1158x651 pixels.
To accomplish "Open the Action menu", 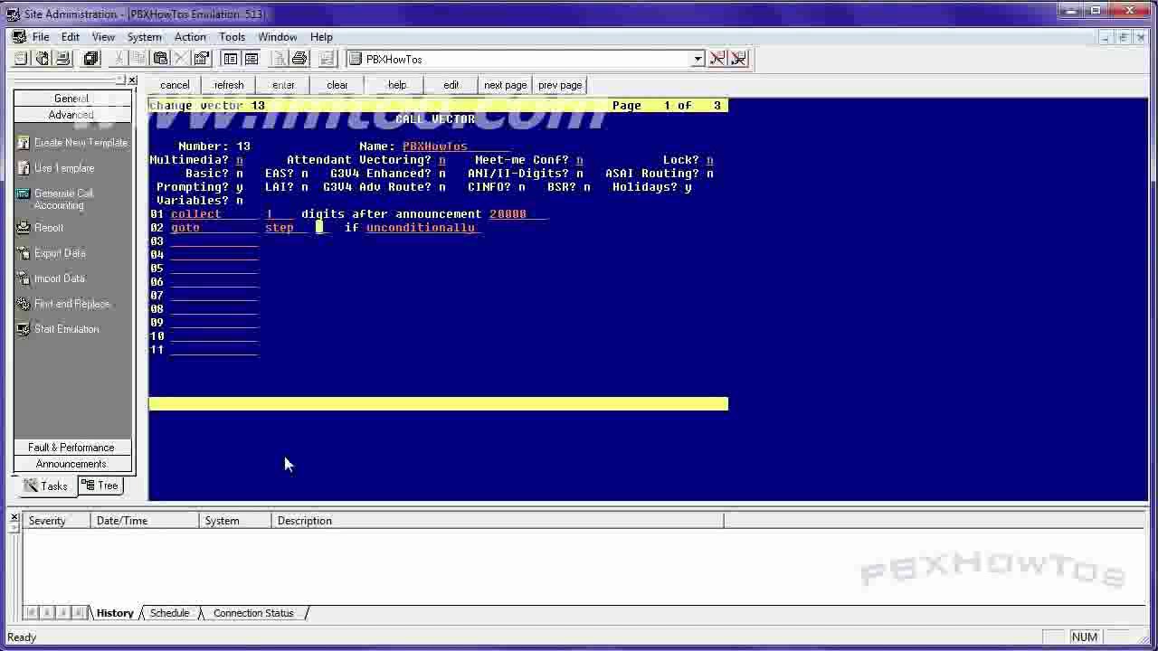I will coord(190,37).
